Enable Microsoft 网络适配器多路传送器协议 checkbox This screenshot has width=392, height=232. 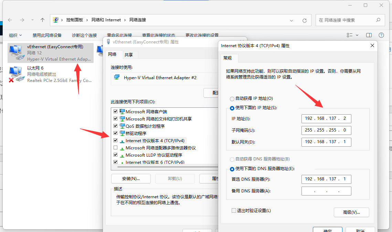[x=116, y=148]
